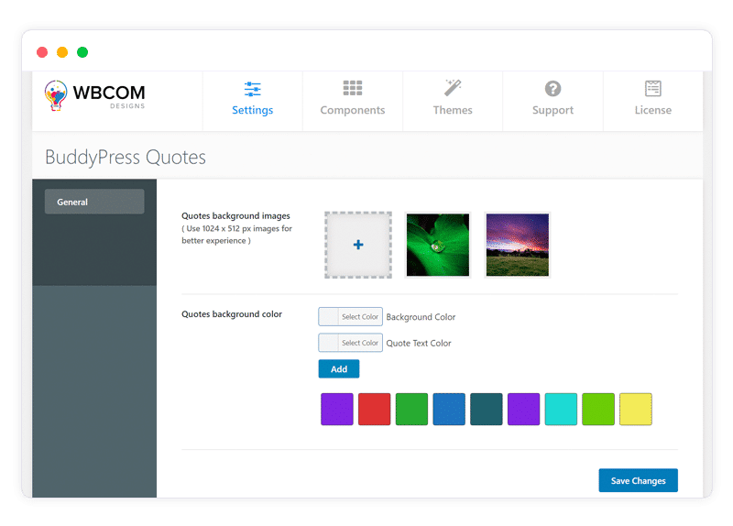This screenshot has width=733, height=526.
Task: Pick the yellow color swatch
Action: pyautogui.click(x=636, y=409)
